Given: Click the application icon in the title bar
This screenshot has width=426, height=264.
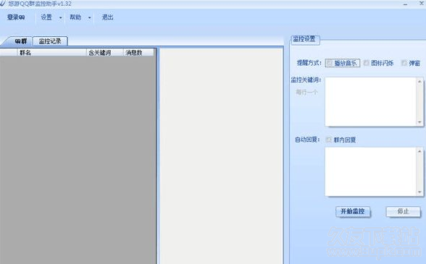Looking at the screenshot, I should coord(3,4).
